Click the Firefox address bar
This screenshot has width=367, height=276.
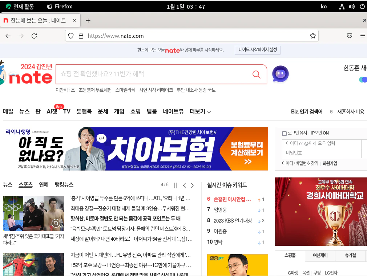click(x=192, y=36)
